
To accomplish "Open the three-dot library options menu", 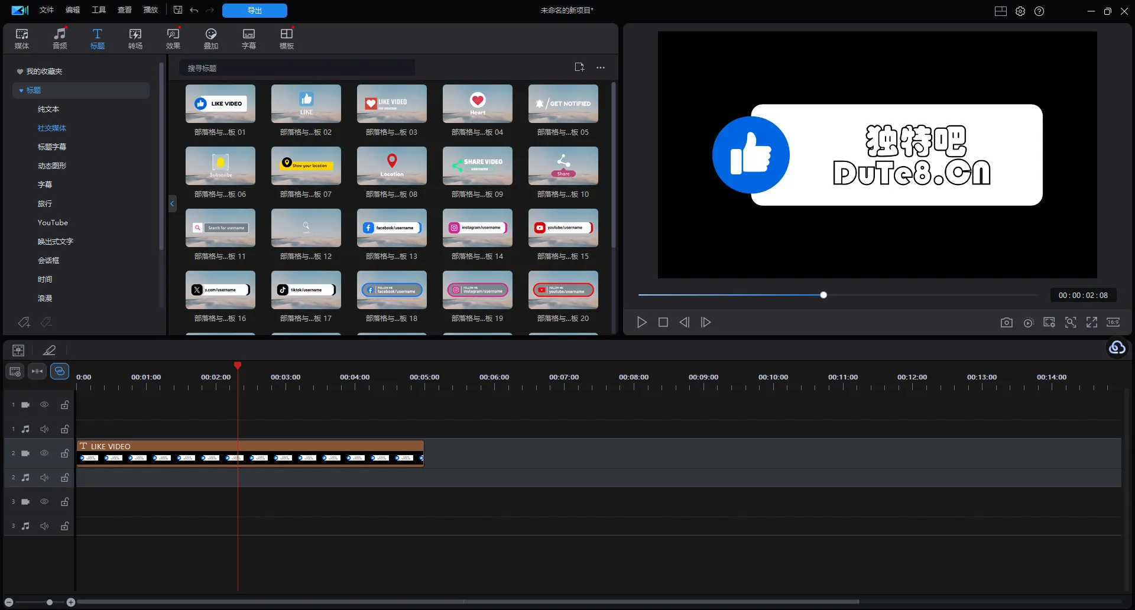I will click(601, 67).
